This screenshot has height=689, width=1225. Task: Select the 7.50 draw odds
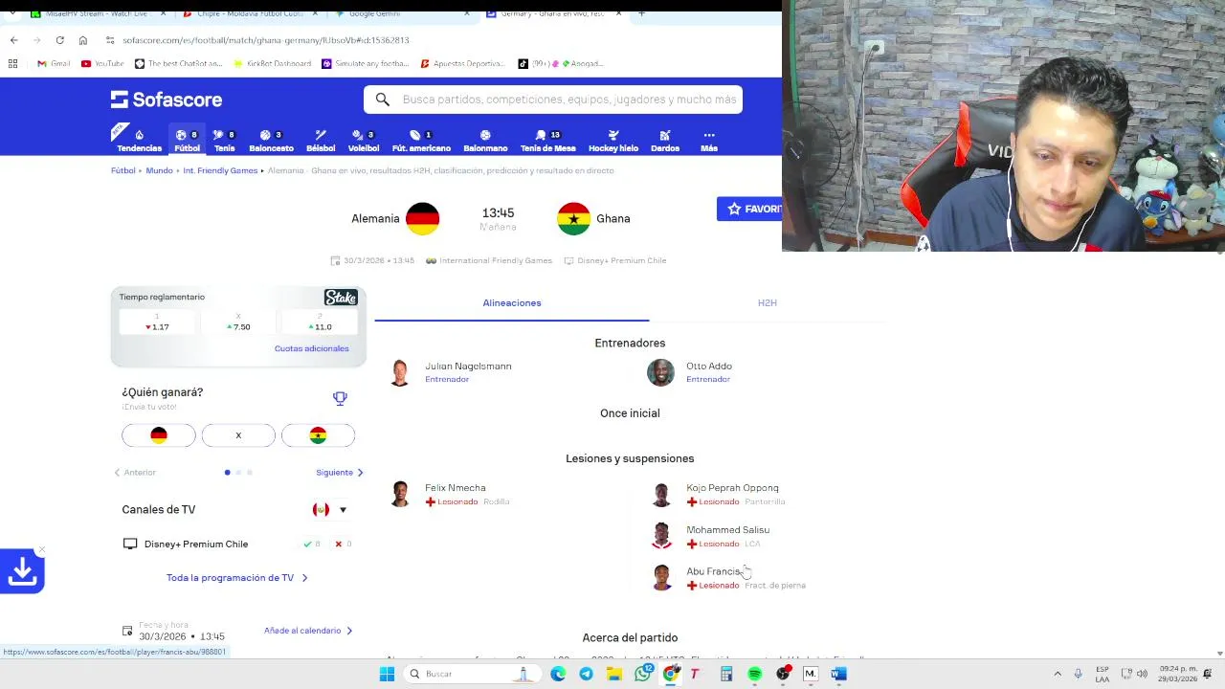click(238, 322)
